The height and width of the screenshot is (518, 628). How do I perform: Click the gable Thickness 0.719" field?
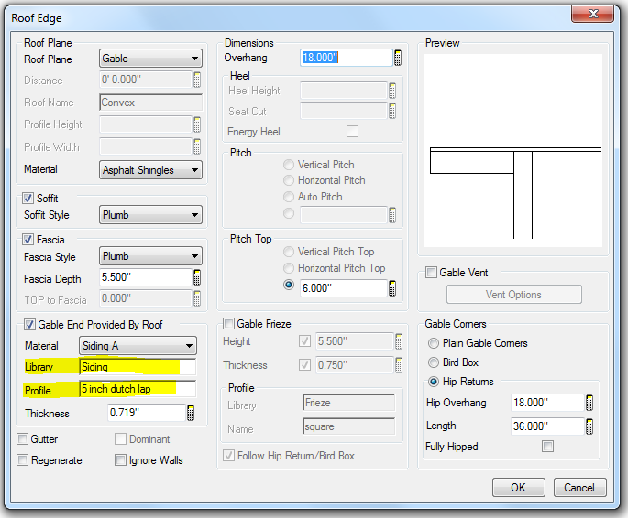pyautogui.click(x=147, y=413)
